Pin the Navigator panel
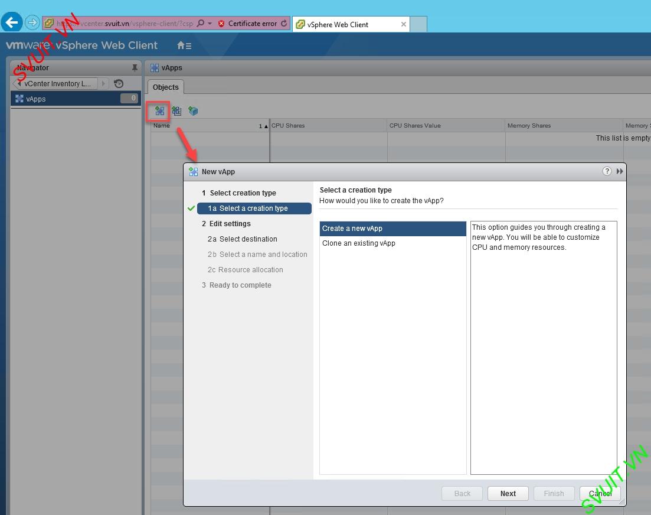Image resolution: width=651 pixels, height=515 pixels. (135, 67)
